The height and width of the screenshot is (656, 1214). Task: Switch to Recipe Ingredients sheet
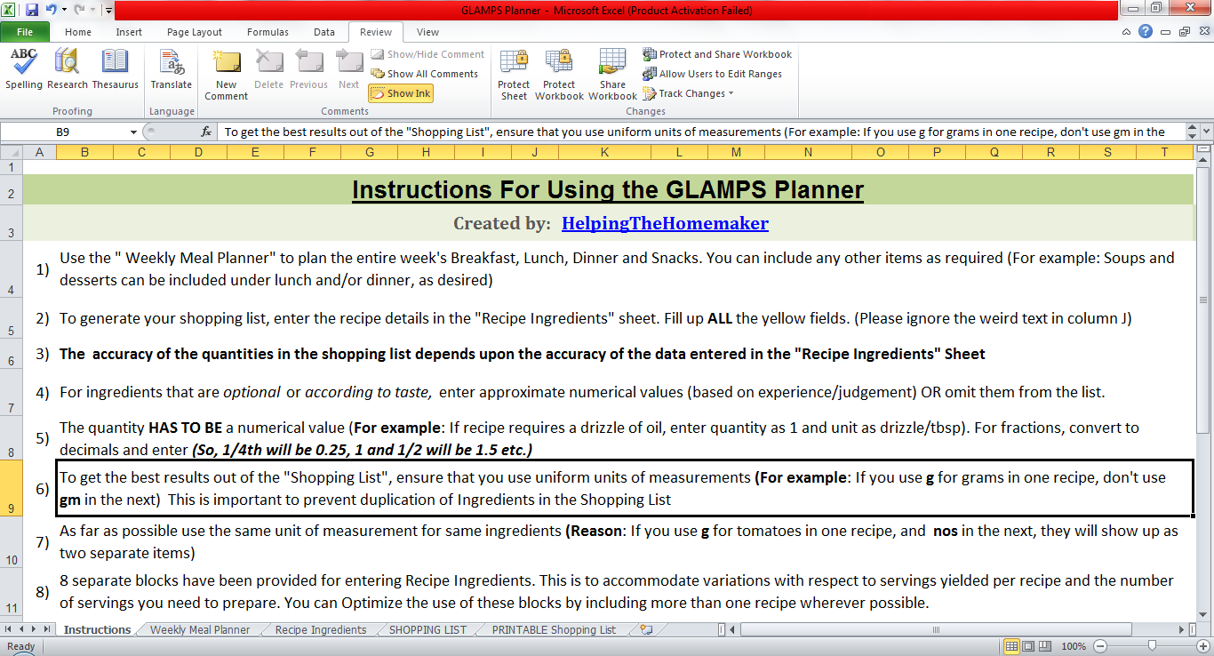point(321,629)
